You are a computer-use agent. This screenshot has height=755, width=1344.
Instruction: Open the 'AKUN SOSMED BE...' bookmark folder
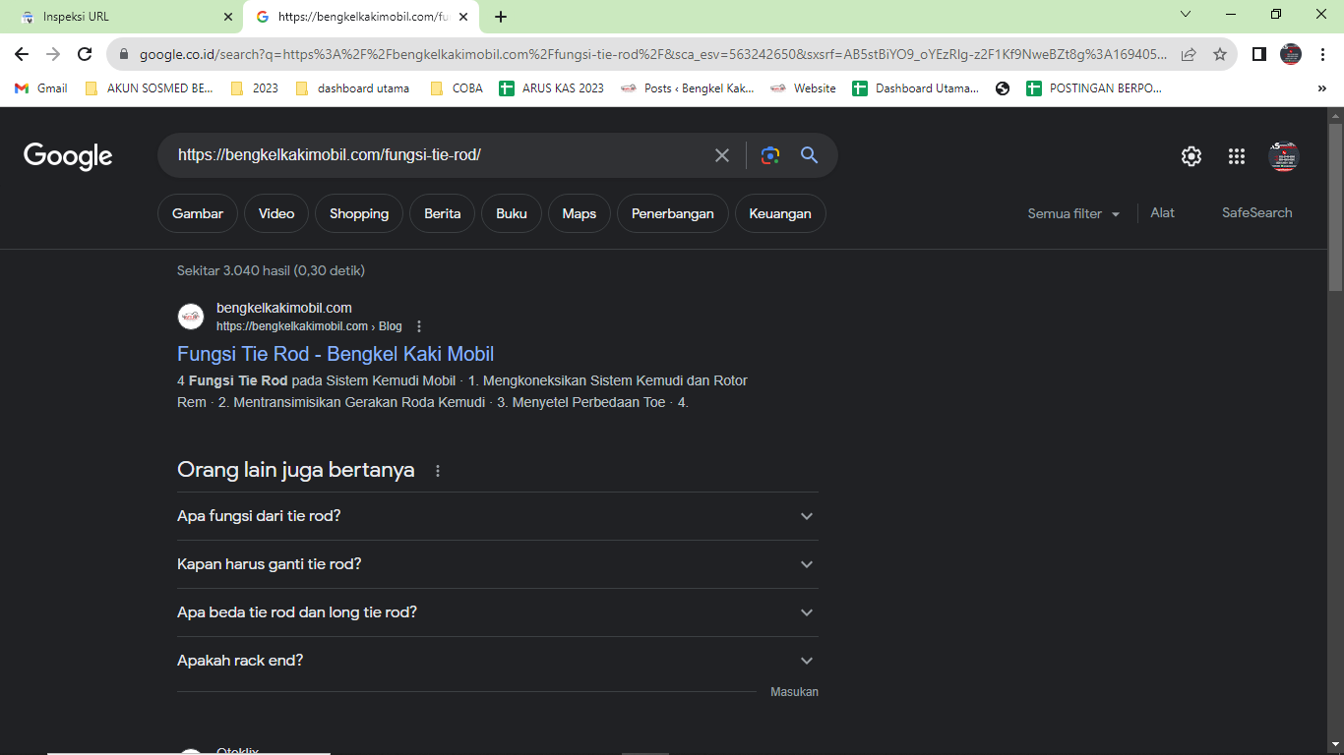[149, 88]
